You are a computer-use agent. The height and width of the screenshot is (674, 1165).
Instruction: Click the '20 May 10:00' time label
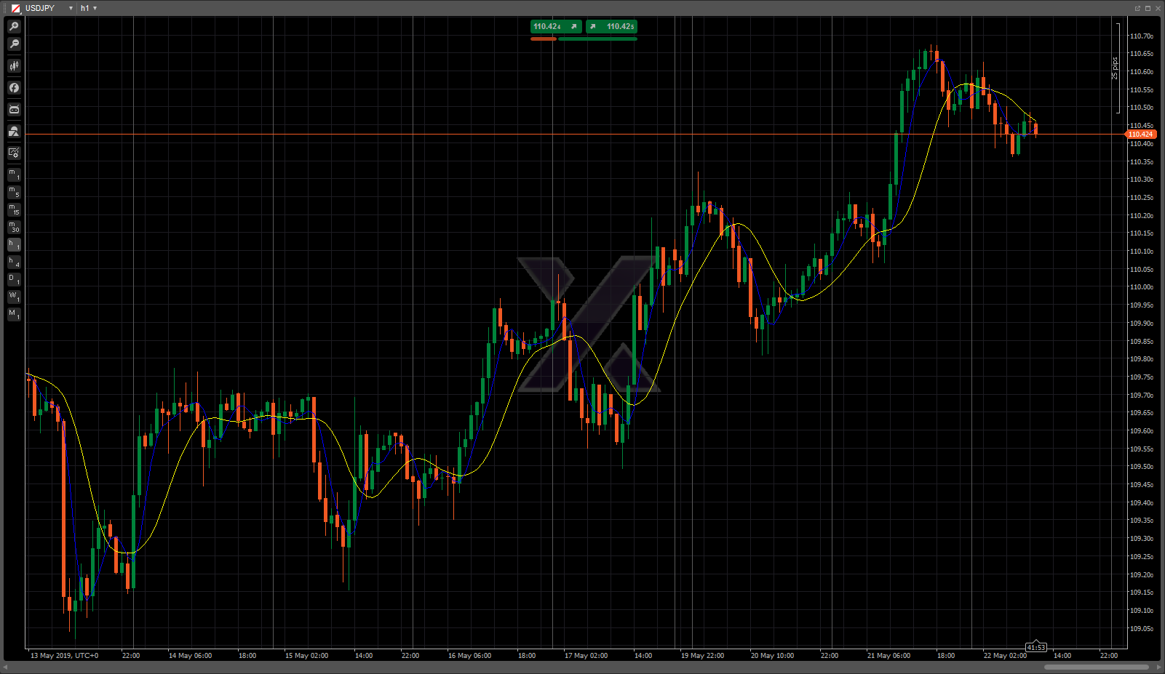pyautogui.click(x=772, y=656)
